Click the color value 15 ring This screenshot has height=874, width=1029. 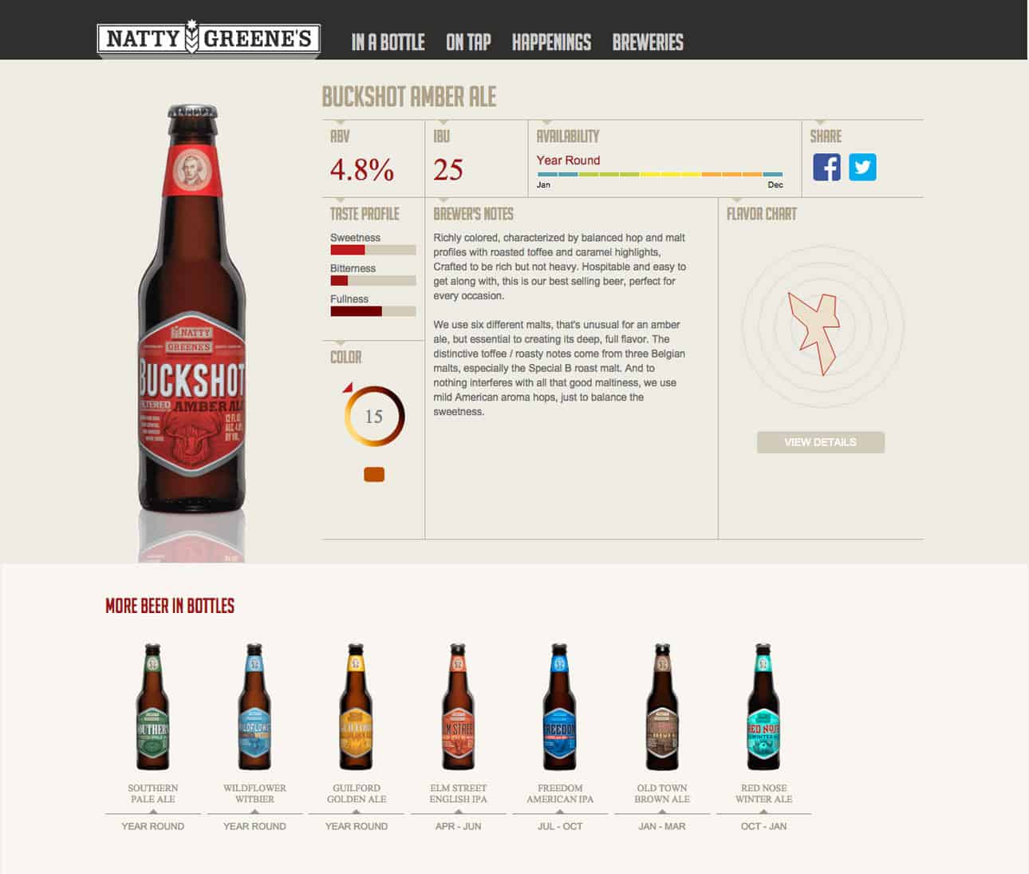[374, 416]
